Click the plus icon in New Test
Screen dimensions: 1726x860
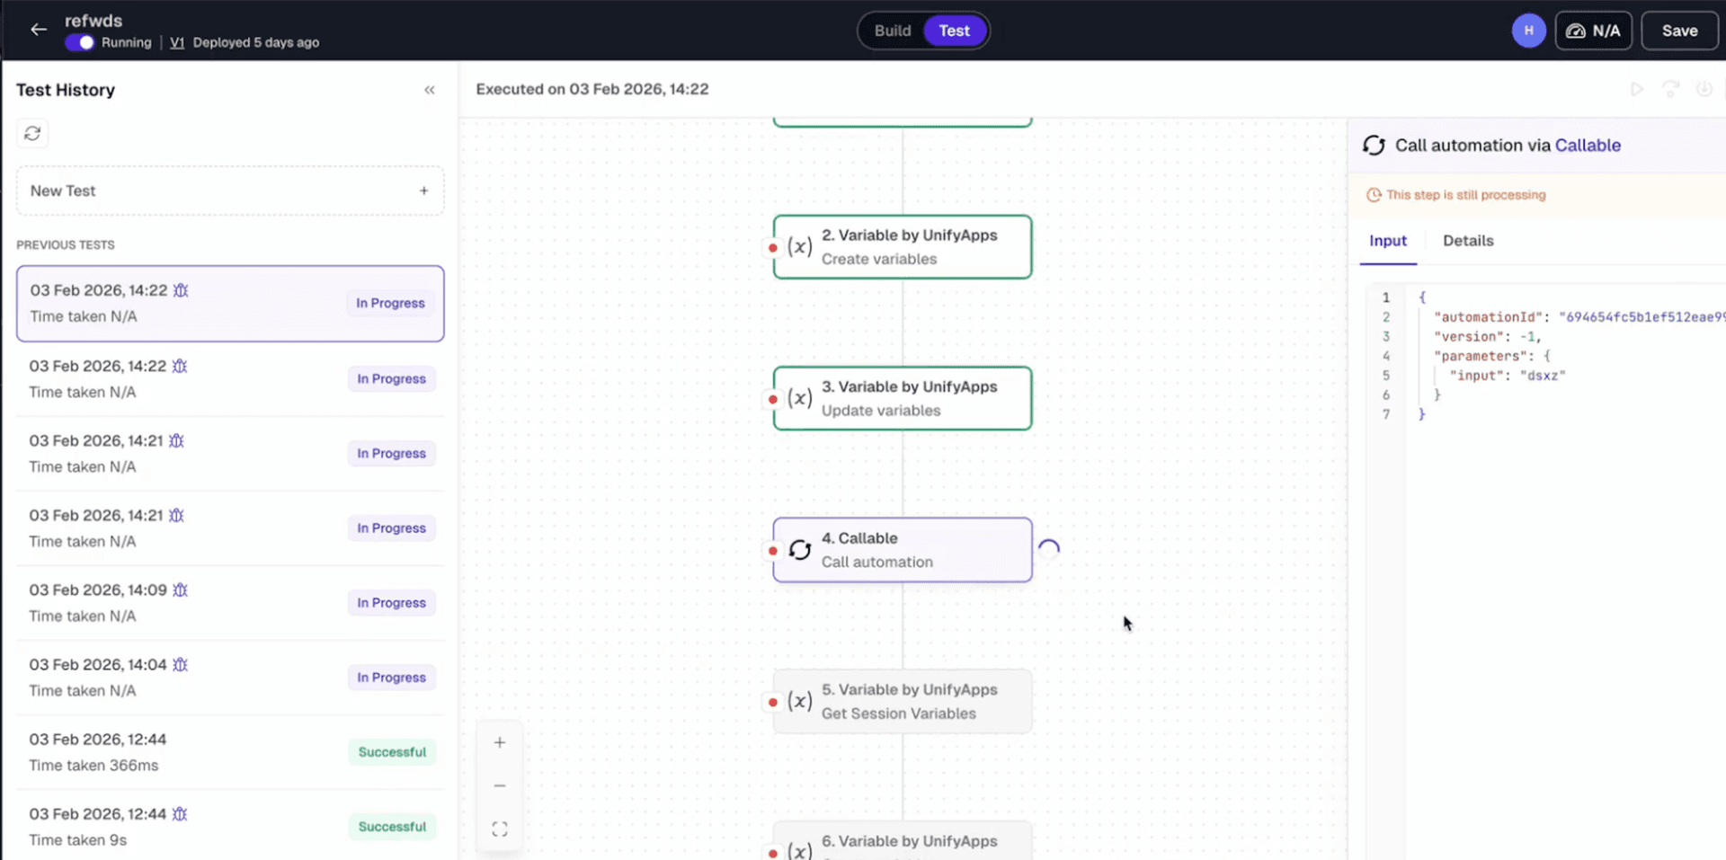[x=423, y=191]
